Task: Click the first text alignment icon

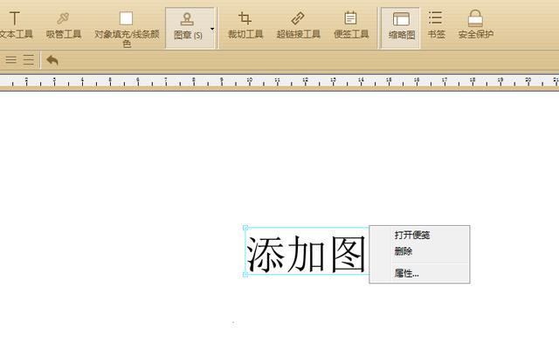Action: (10, 60)
